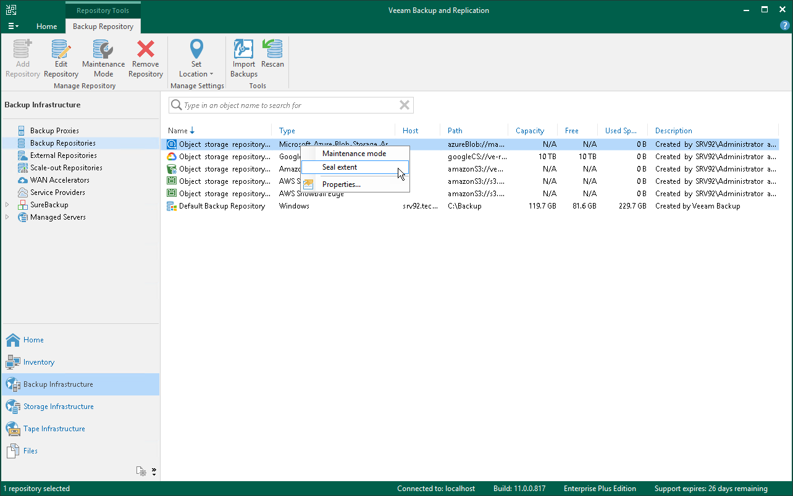
Task: Select WAN Accelerators in the tree
Action: tap(59, 180)
